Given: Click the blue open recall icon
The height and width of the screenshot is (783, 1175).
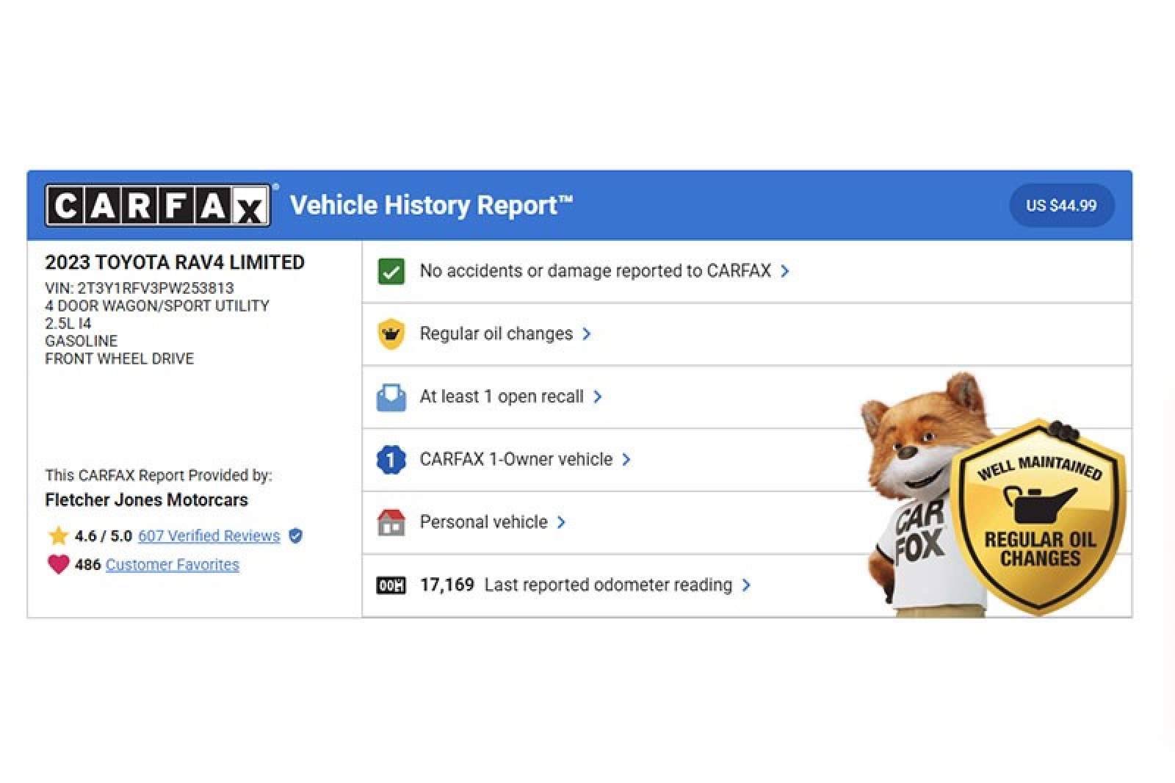Looking at the screenshot, I should (x=391, y=397).
